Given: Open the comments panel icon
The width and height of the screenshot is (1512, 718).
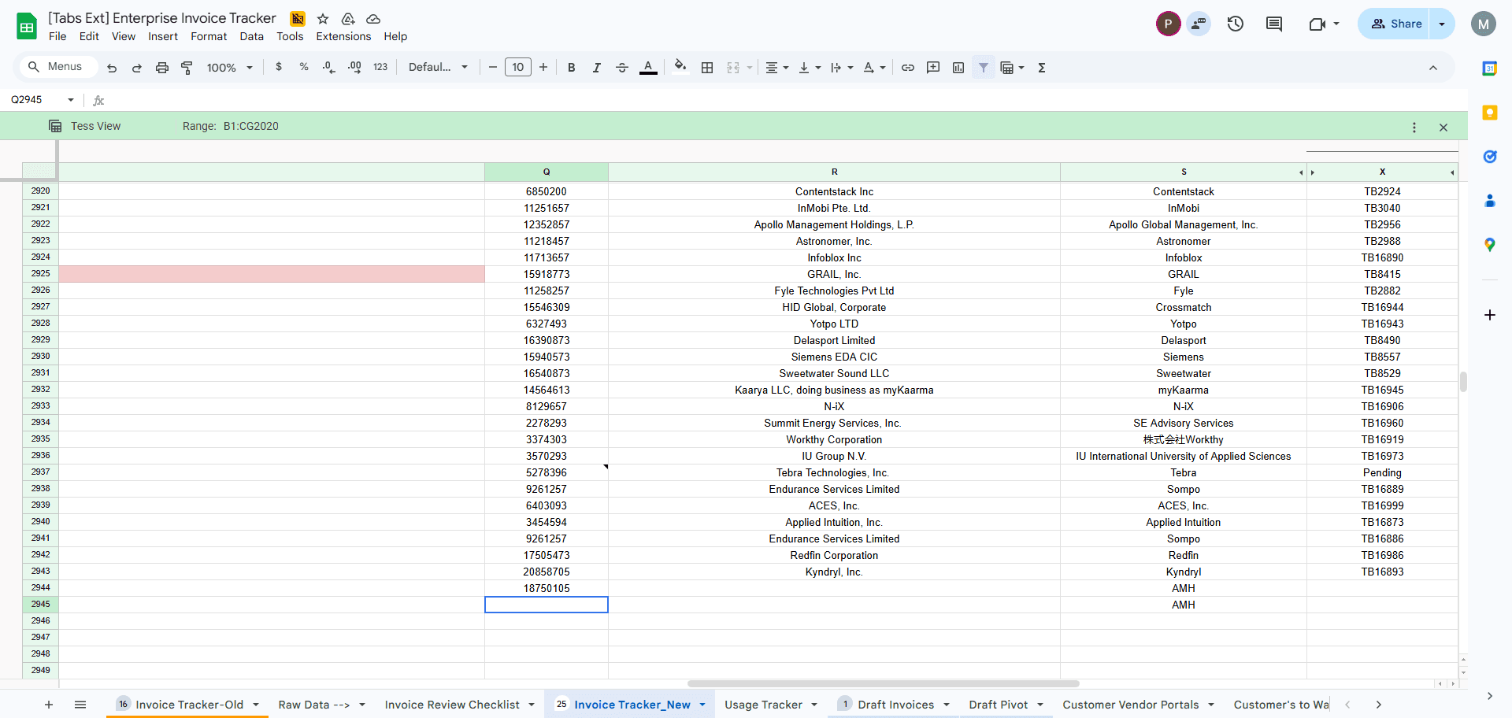Looking at the screenshot, I should (1274, 24).
